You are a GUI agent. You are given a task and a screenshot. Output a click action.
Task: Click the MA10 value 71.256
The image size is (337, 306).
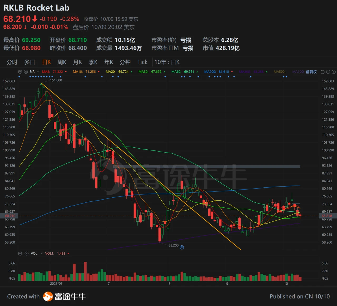click(x=91, y=72)
